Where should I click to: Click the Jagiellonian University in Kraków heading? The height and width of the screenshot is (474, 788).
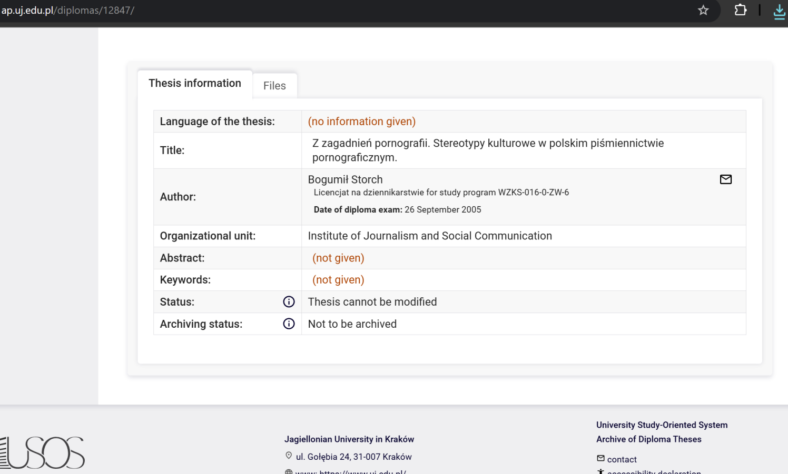pos(349,439)
